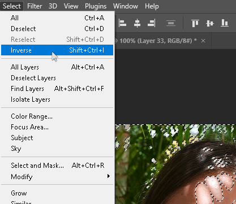Click align vertical centers icon
Image resolution: width=236 pixels, height=204 pixels.
(x=210, y=23)
